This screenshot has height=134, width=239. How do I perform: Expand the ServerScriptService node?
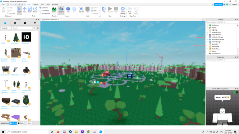click(x=207, y=40)
